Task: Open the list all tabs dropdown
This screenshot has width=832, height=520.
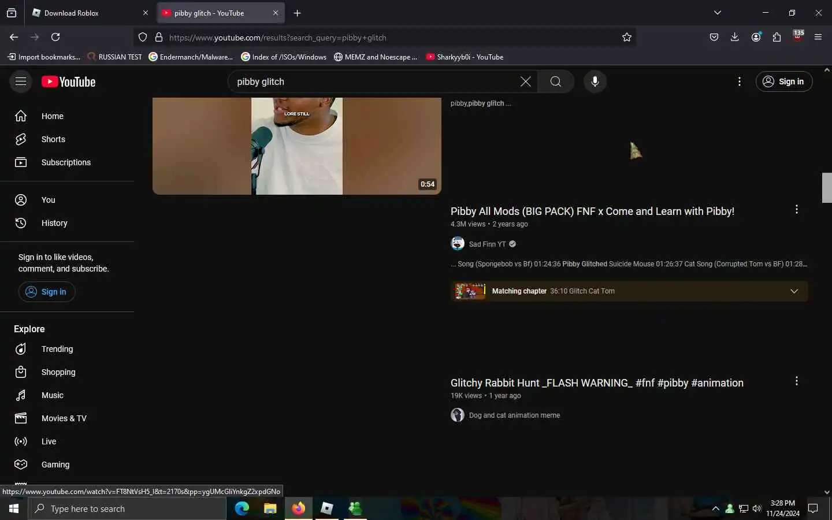Action: coord(717,13)
